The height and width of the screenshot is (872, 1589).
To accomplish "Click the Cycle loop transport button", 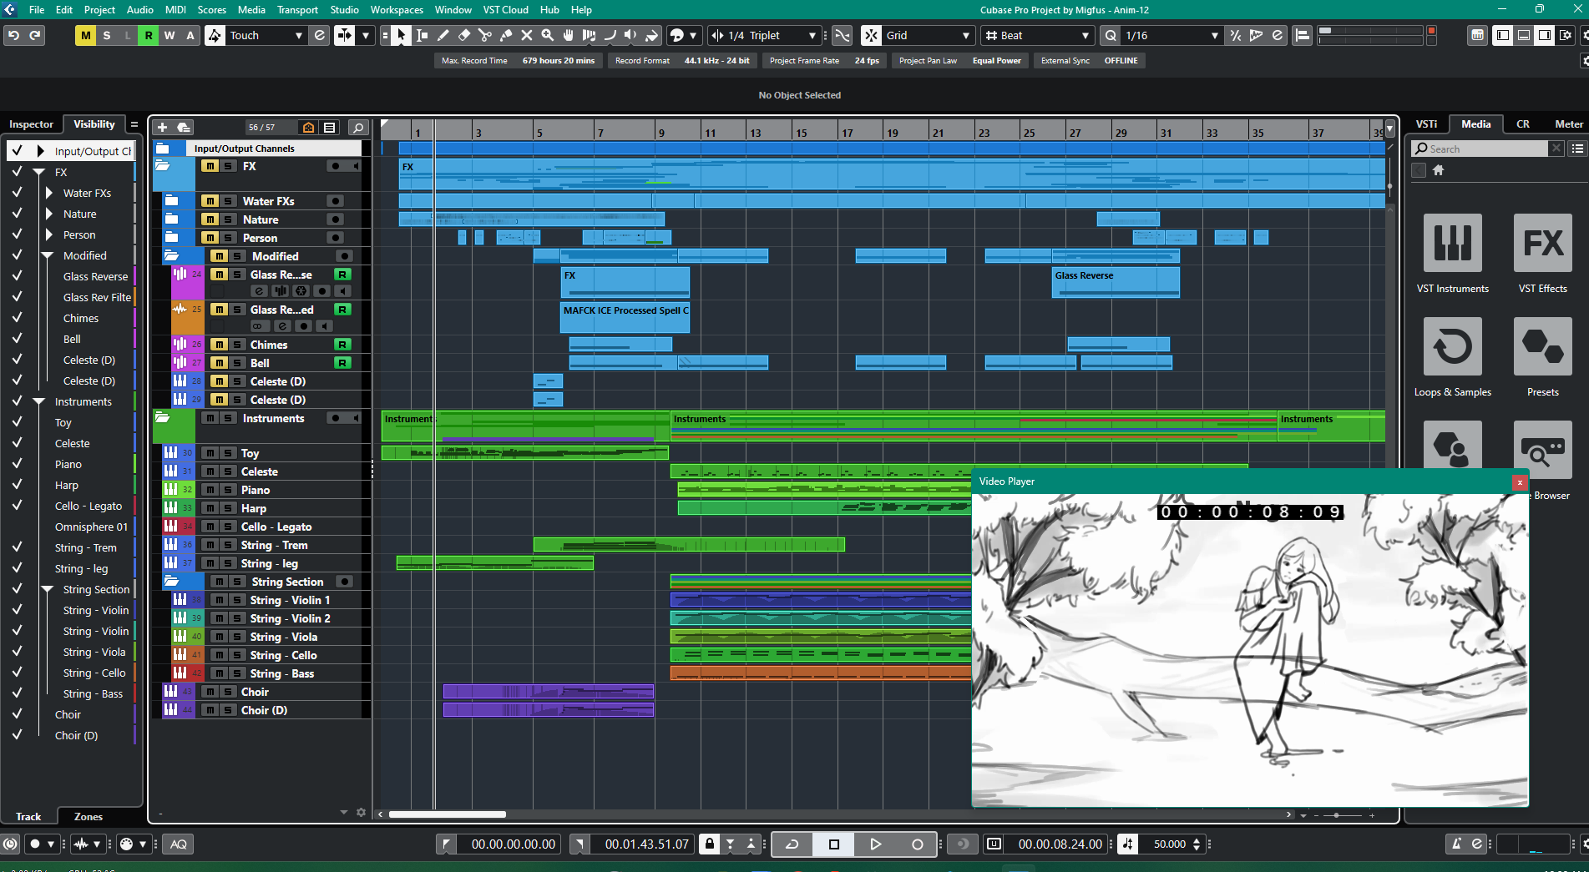I will pos(792,844).
